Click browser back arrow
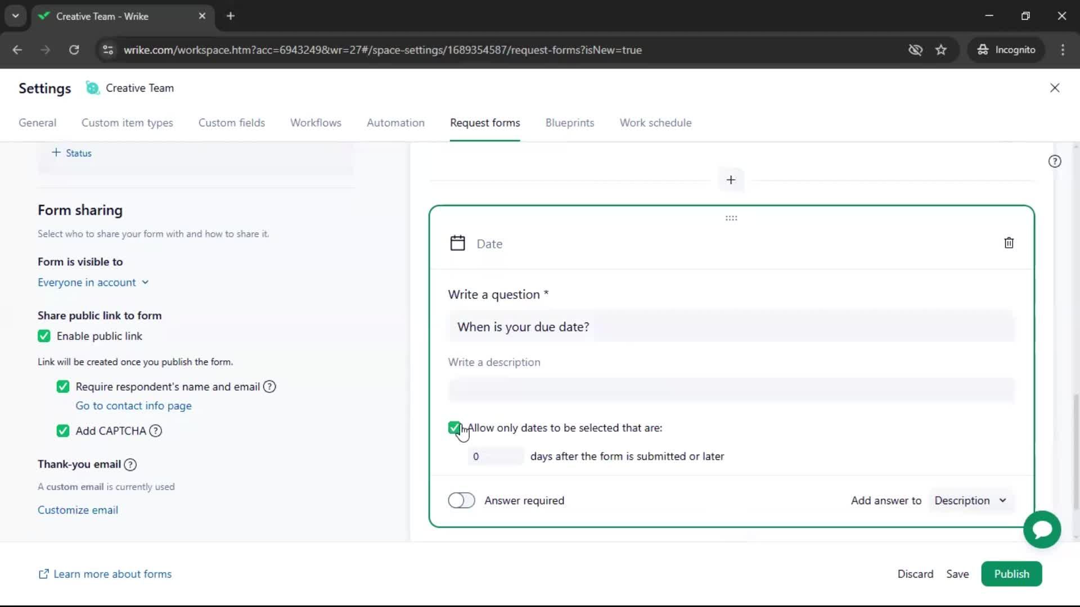 17,50
